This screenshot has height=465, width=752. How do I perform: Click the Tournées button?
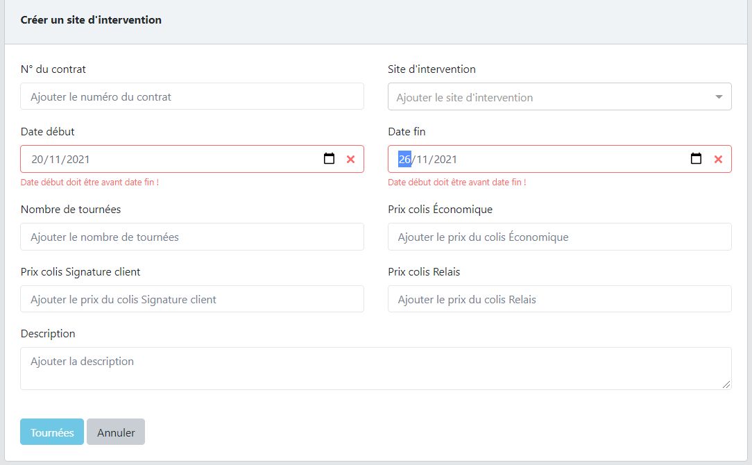52,432
